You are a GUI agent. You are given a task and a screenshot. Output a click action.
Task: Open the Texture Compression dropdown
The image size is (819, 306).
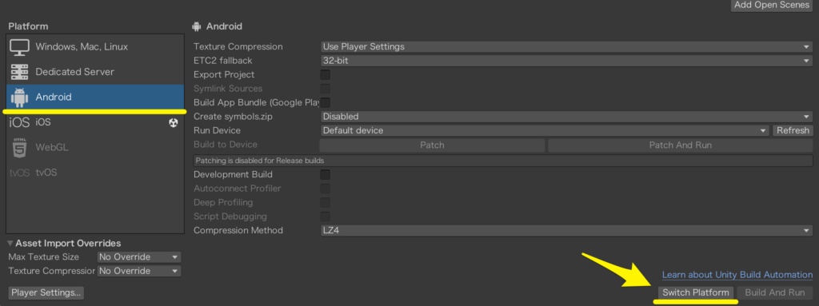pyautogui.click(x=566, y=46)
